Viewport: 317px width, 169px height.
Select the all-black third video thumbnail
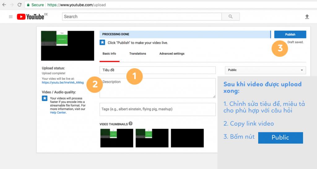pos(187,138)
